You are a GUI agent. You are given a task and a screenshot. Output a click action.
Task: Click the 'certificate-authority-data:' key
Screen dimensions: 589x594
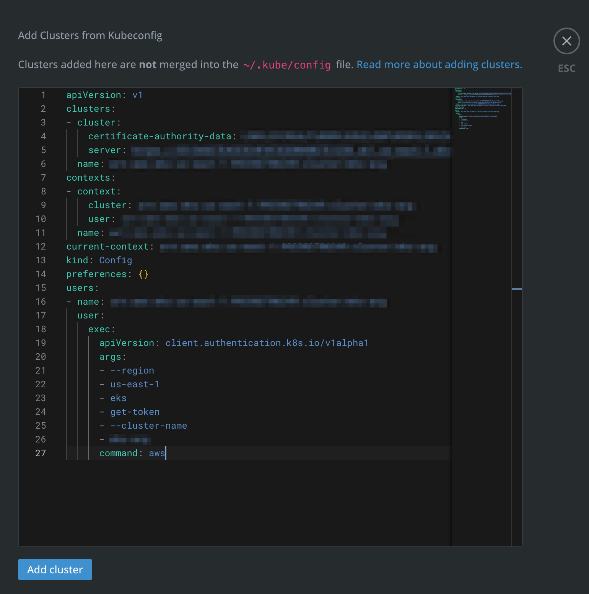[x=163, y=136]
